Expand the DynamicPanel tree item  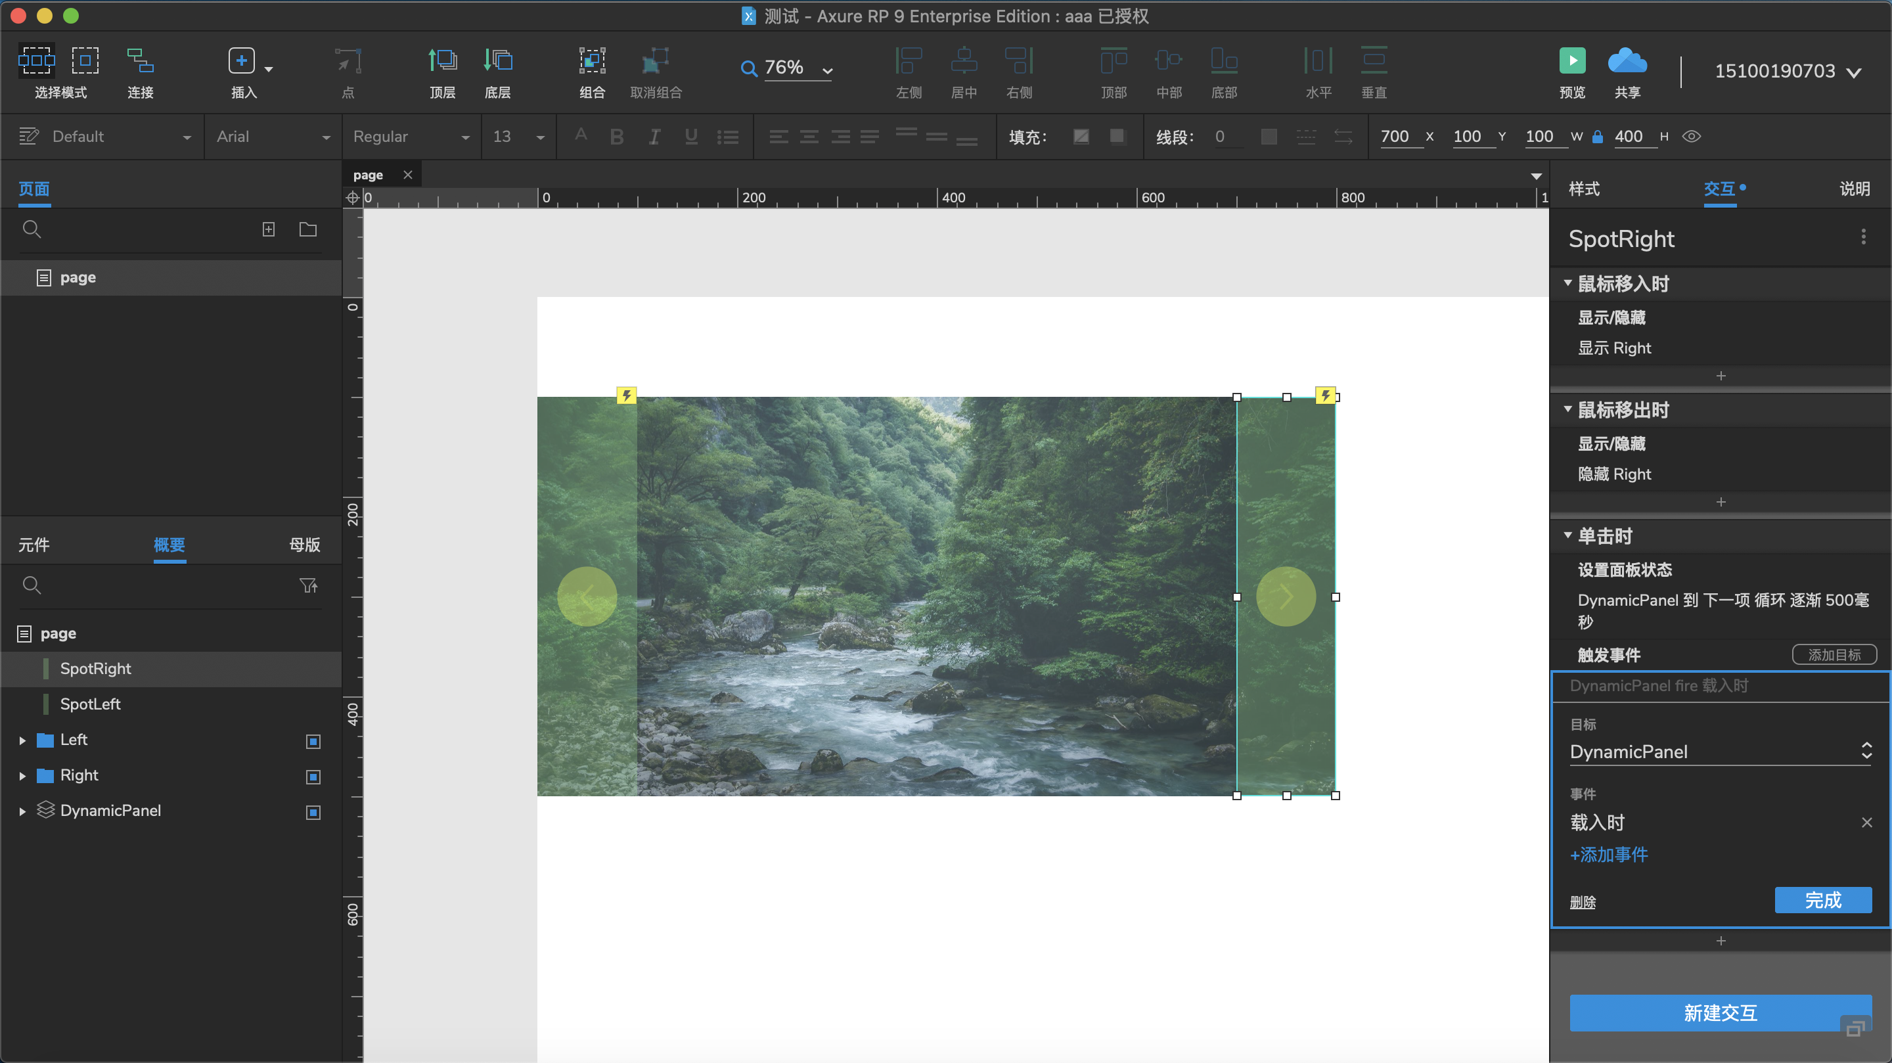click(22, 811)
